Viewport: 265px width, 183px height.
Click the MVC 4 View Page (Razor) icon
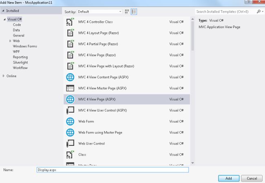(x=70, y=55)
